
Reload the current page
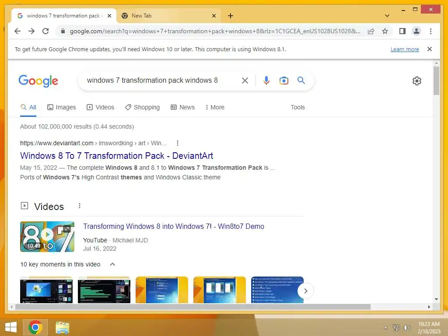point(45,31)
